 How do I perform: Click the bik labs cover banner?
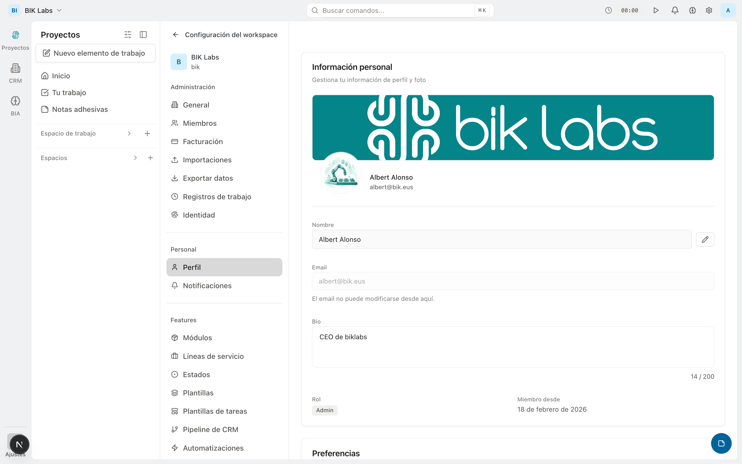pos(513,127)
